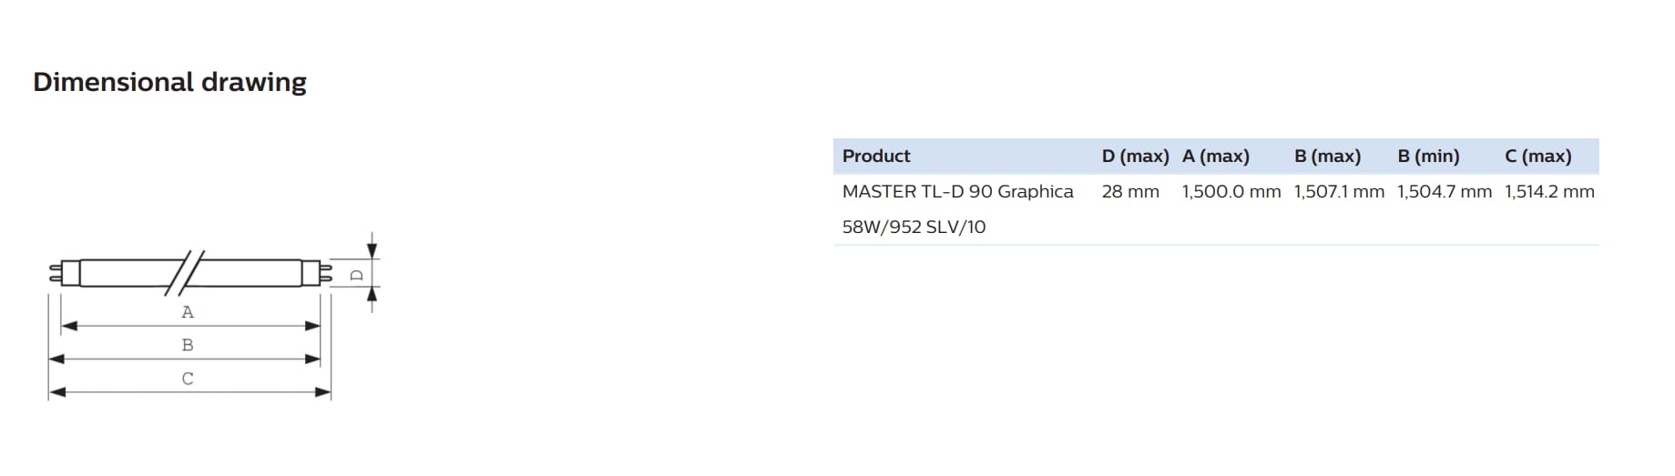Click the 1,507.1 mm value cell
The width and height of the screenshot is (1675, 476).
pos(1339,191)
